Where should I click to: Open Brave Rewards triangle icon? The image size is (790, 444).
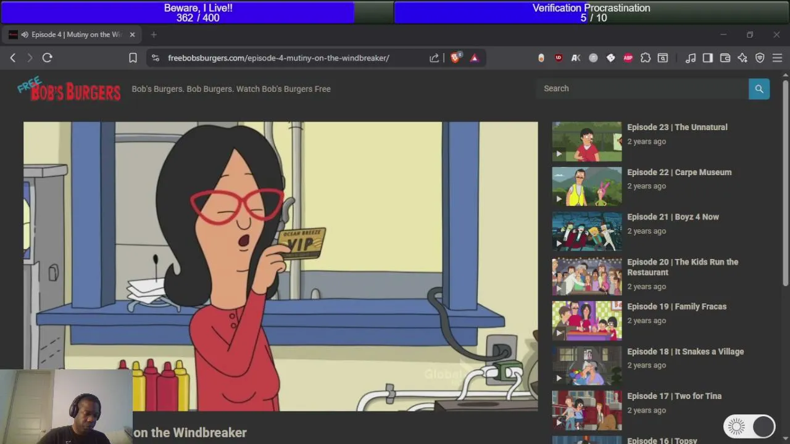[x=475, y=58]
